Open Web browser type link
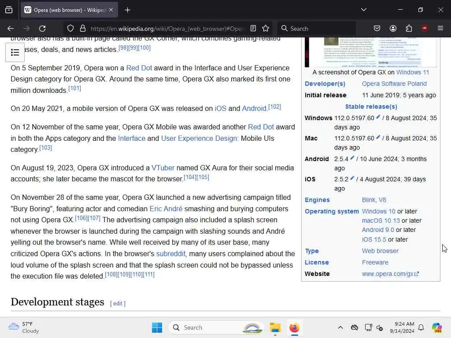This screenshot has height=338, width=451. click(x=380, y=251)
